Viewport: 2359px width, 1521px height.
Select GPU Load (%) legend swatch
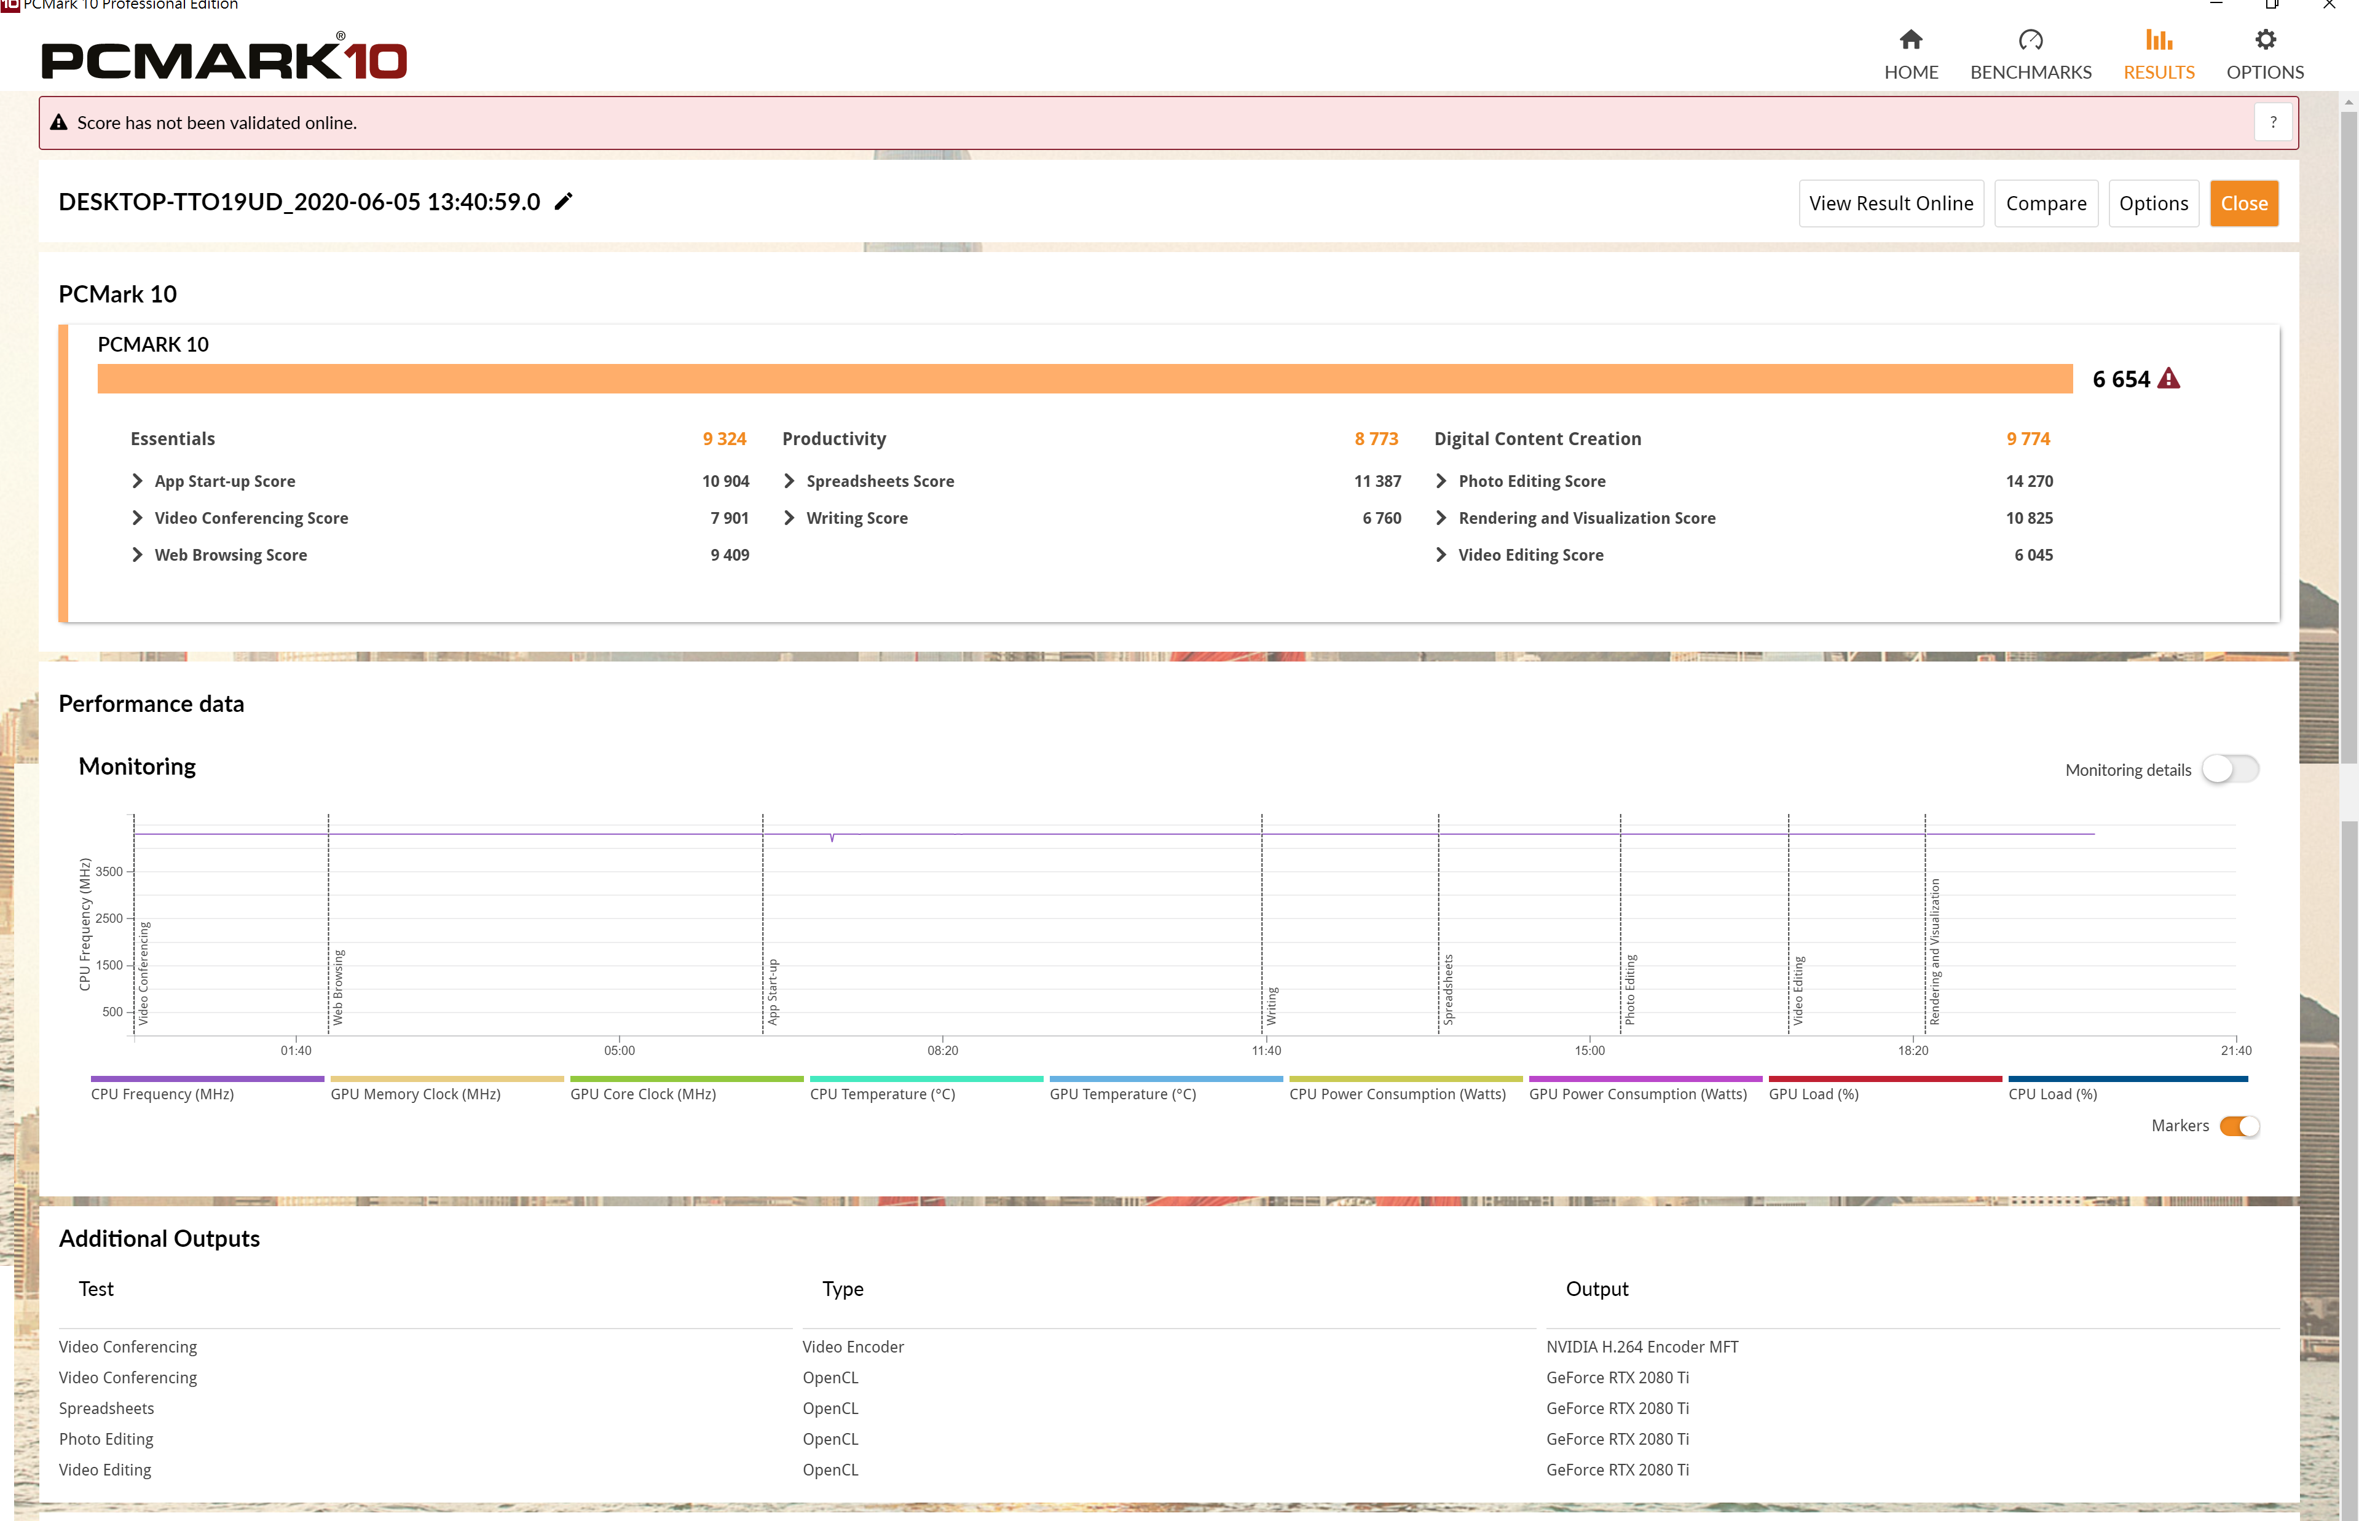point(1885,1078)
